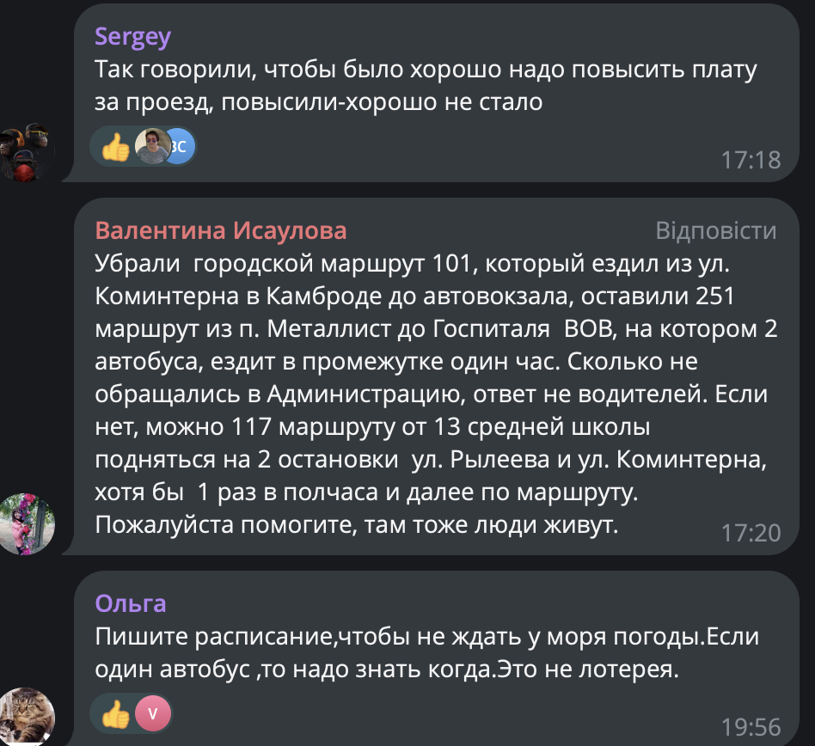815x746 pixels.
Task: Click the 17:18 message timestamp
Action: tap(751, 161)
